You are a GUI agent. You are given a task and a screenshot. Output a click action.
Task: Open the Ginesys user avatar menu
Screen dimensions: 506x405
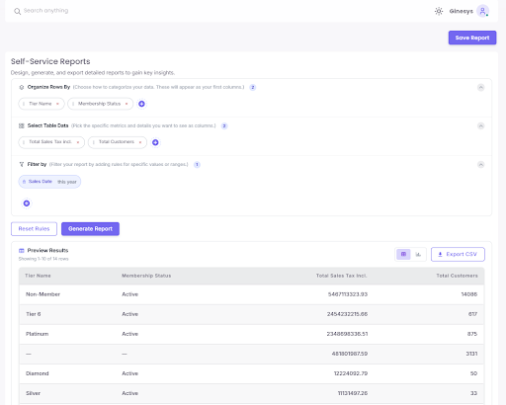482,11
